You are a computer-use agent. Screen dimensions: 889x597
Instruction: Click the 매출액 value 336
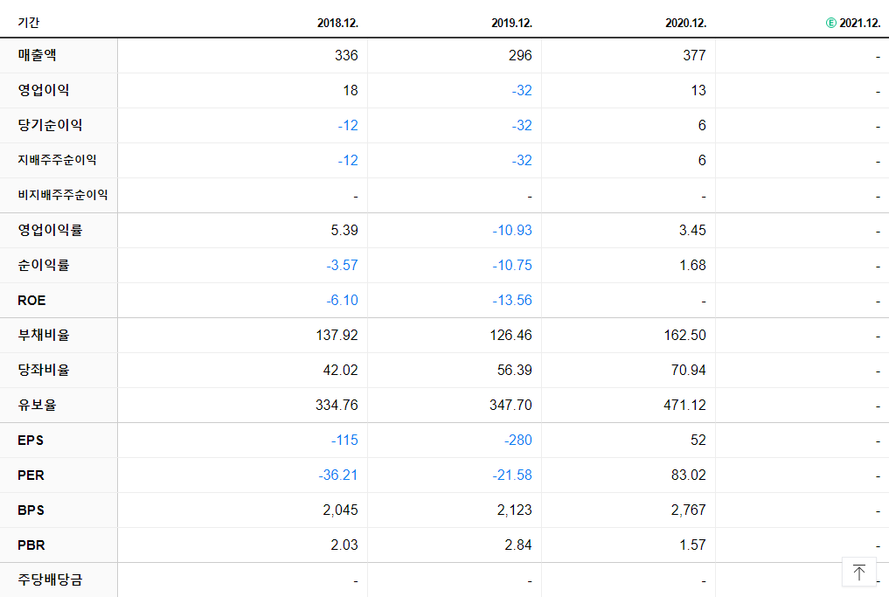346,56
